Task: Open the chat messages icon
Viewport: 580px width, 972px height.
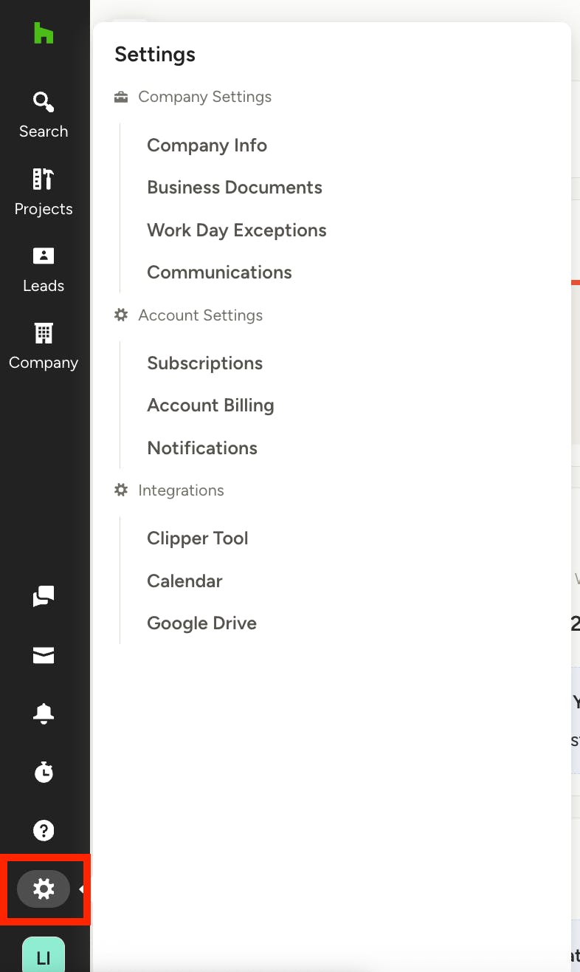Action: (x=44, y=596)
